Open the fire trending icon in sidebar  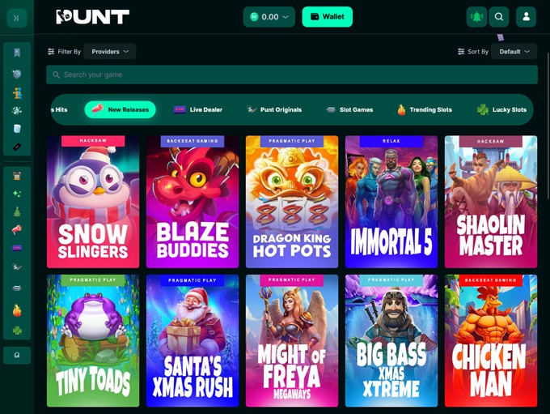(17, 310)
